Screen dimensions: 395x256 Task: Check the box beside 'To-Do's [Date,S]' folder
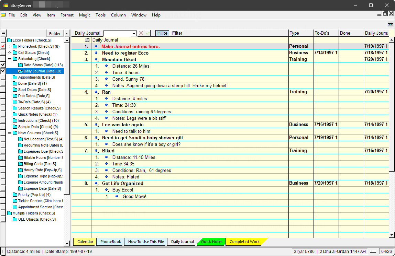tap(3, 102)
